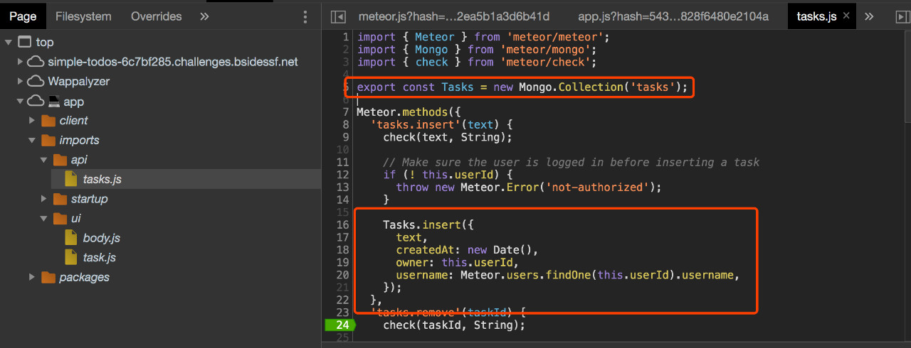The height and width of the screenshot is (348, 911).
Task: Switch to the Filesystem tab
Action: click(x=83, y=16)
